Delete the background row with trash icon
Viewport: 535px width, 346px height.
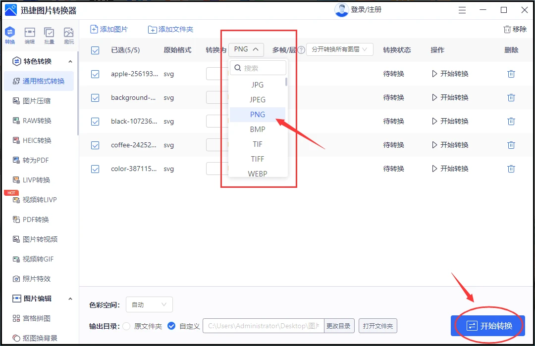click(x=511, y=97)
